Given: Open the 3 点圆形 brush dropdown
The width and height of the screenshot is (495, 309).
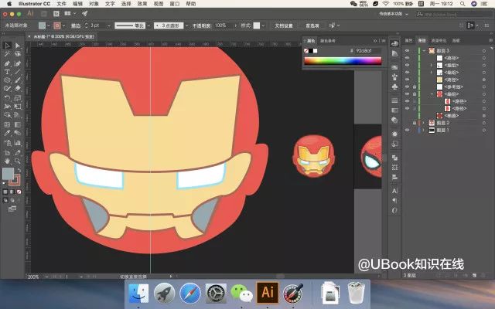Looking at the screenshot, I should pyautogui.click(x=186, y=25).
